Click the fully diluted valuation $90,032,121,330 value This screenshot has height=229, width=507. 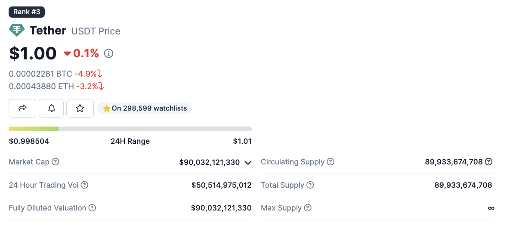tap(221, 207)
